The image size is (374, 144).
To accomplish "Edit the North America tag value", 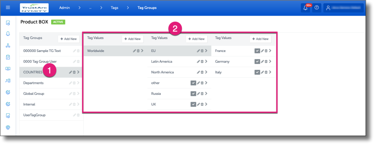I will click(x=198, y=72).
